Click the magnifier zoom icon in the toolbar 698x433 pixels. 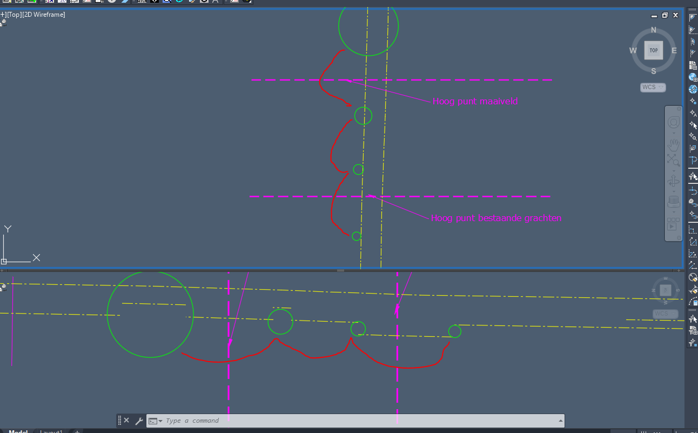click(166, 2)
